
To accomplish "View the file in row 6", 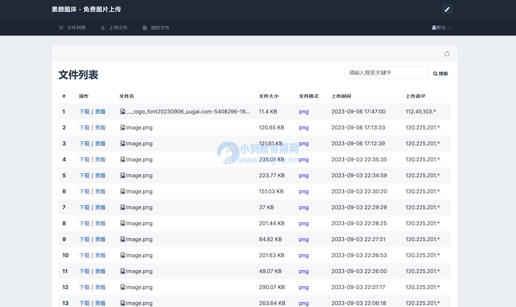I will click(x=100, y=191).
